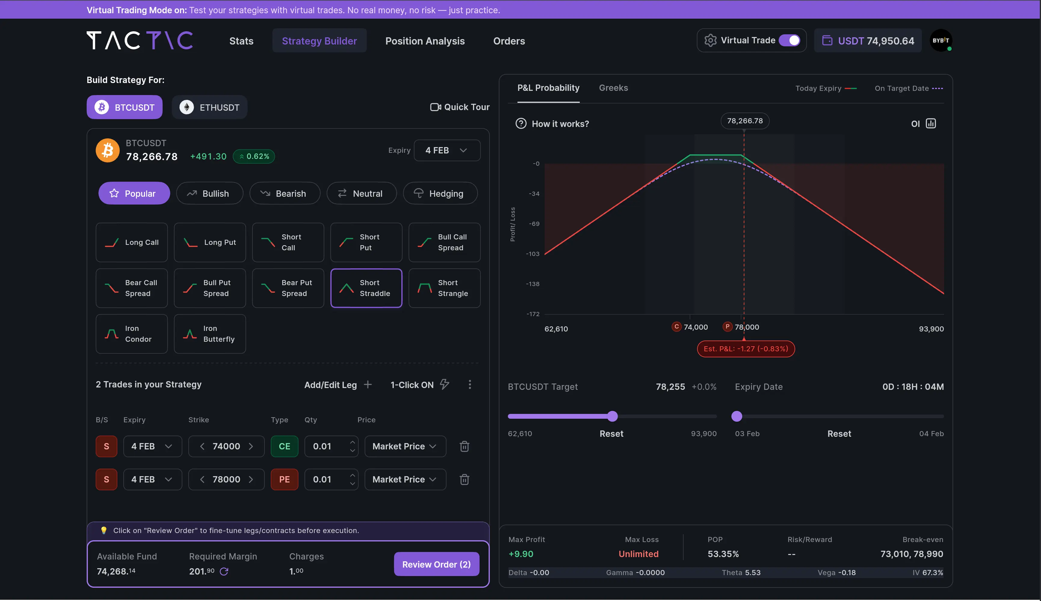Click the BTCUSDT Target slider handle
Image resolution: width=1041 pixels, height=601 pixels.
(613, 417)
